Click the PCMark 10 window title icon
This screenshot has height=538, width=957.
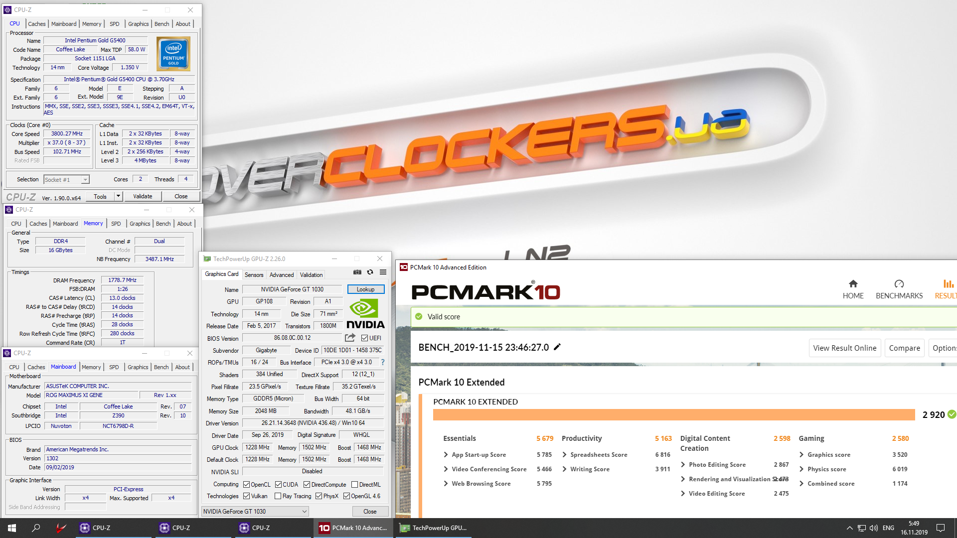404,268
